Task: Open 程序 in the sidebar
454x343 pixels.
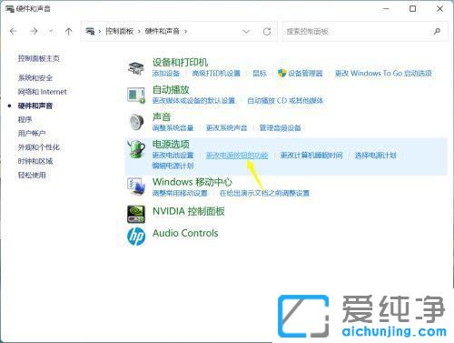Action: click(25, 119)
